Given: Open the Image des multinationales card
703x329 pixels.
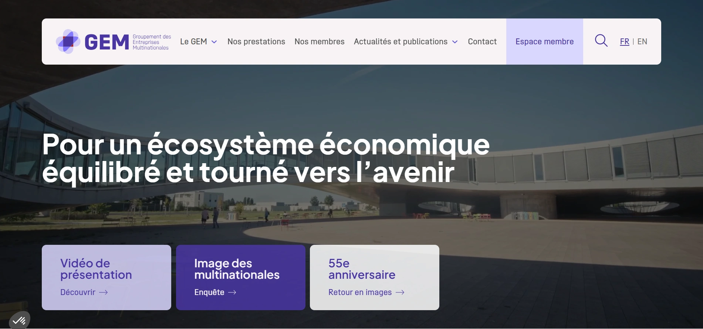Looking at the screenshot, I should (x=241, y=277).
